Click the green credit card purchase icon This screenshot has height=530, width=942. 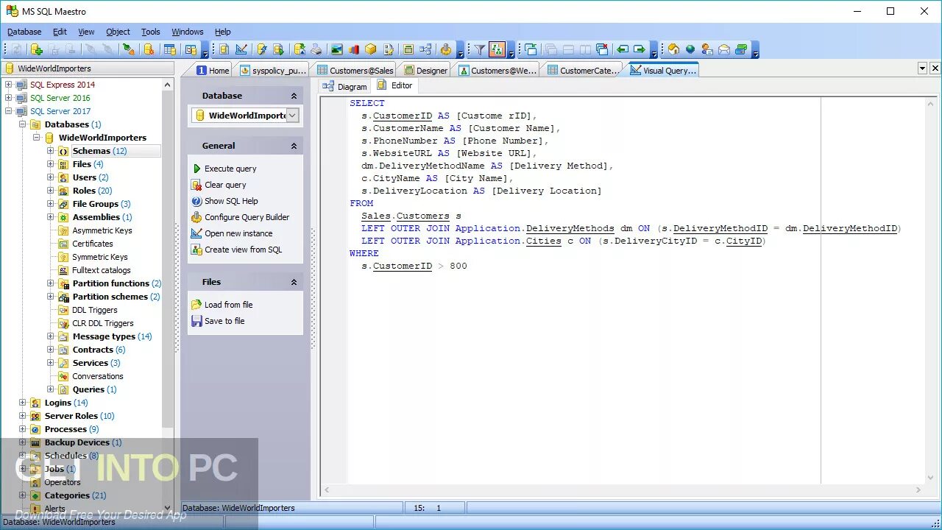click(741, 49)
